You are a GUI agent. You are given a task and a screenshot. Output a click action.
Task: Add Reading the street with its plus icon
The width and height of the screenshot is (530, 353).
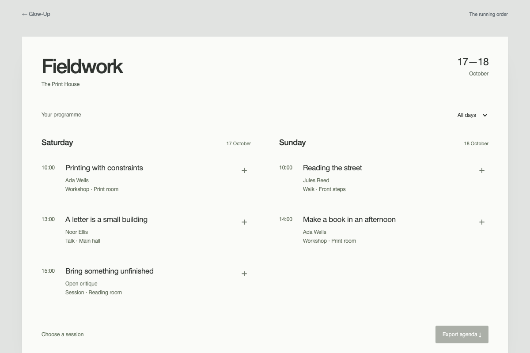coord(482,170)
